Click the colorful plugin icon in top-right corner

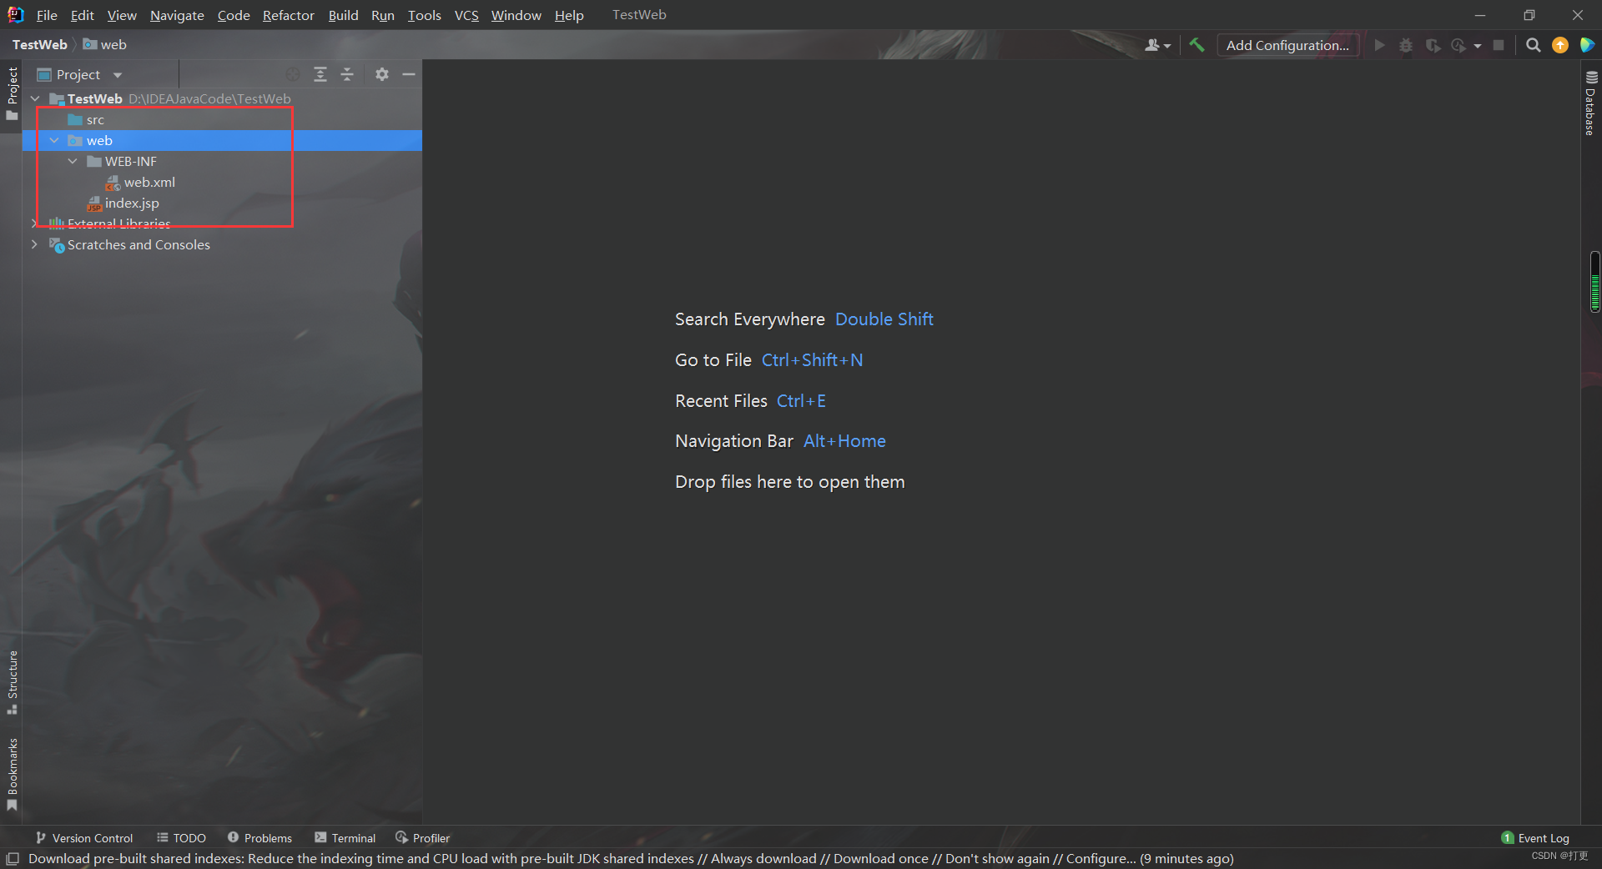(1587, 45)
